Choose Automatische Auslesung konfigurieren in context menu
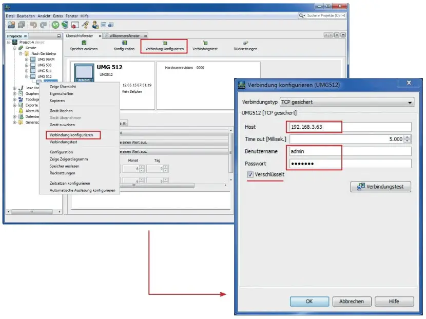426x319 pixels. pos(82,190)
